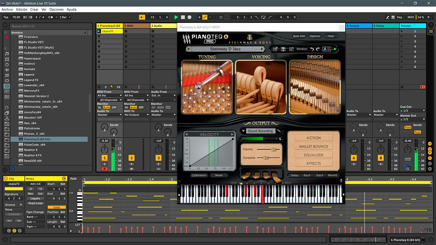The image size is (436, 245).
Task: Show the Launch box clock icon
Action: tap(9, 230)
